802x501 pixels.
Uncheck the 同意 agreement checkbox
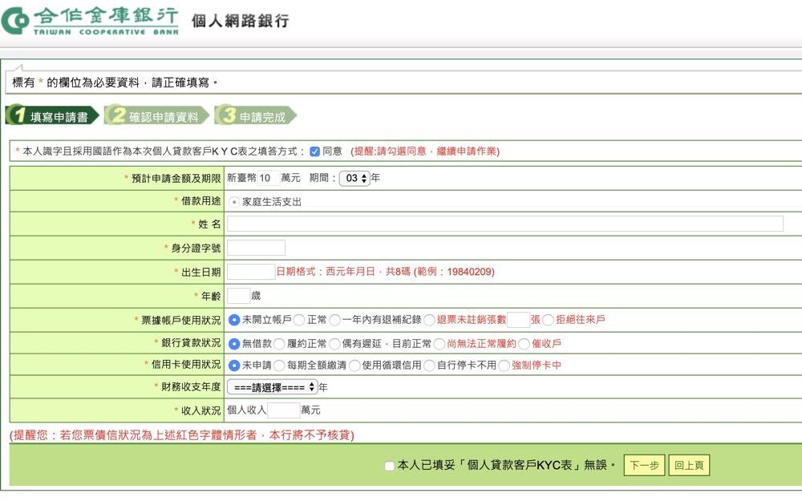314,152
